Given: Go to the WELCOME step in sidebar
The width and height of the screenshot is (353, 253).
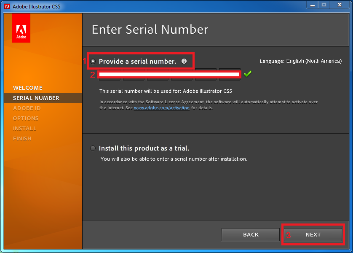Looking at the screenshot, I should 28,88.
